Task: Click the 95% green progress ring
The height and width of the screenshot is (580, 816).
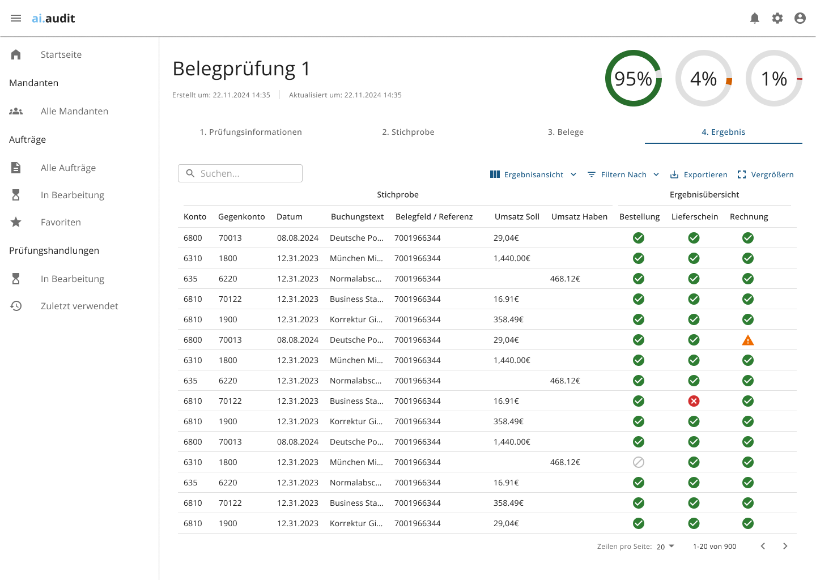Action: pyautogui.click(x=634, y=78)
